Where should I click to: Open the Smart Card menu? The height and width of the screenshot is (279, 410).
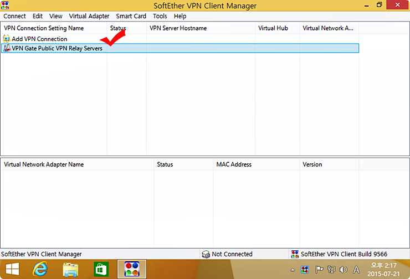(131, 16)
